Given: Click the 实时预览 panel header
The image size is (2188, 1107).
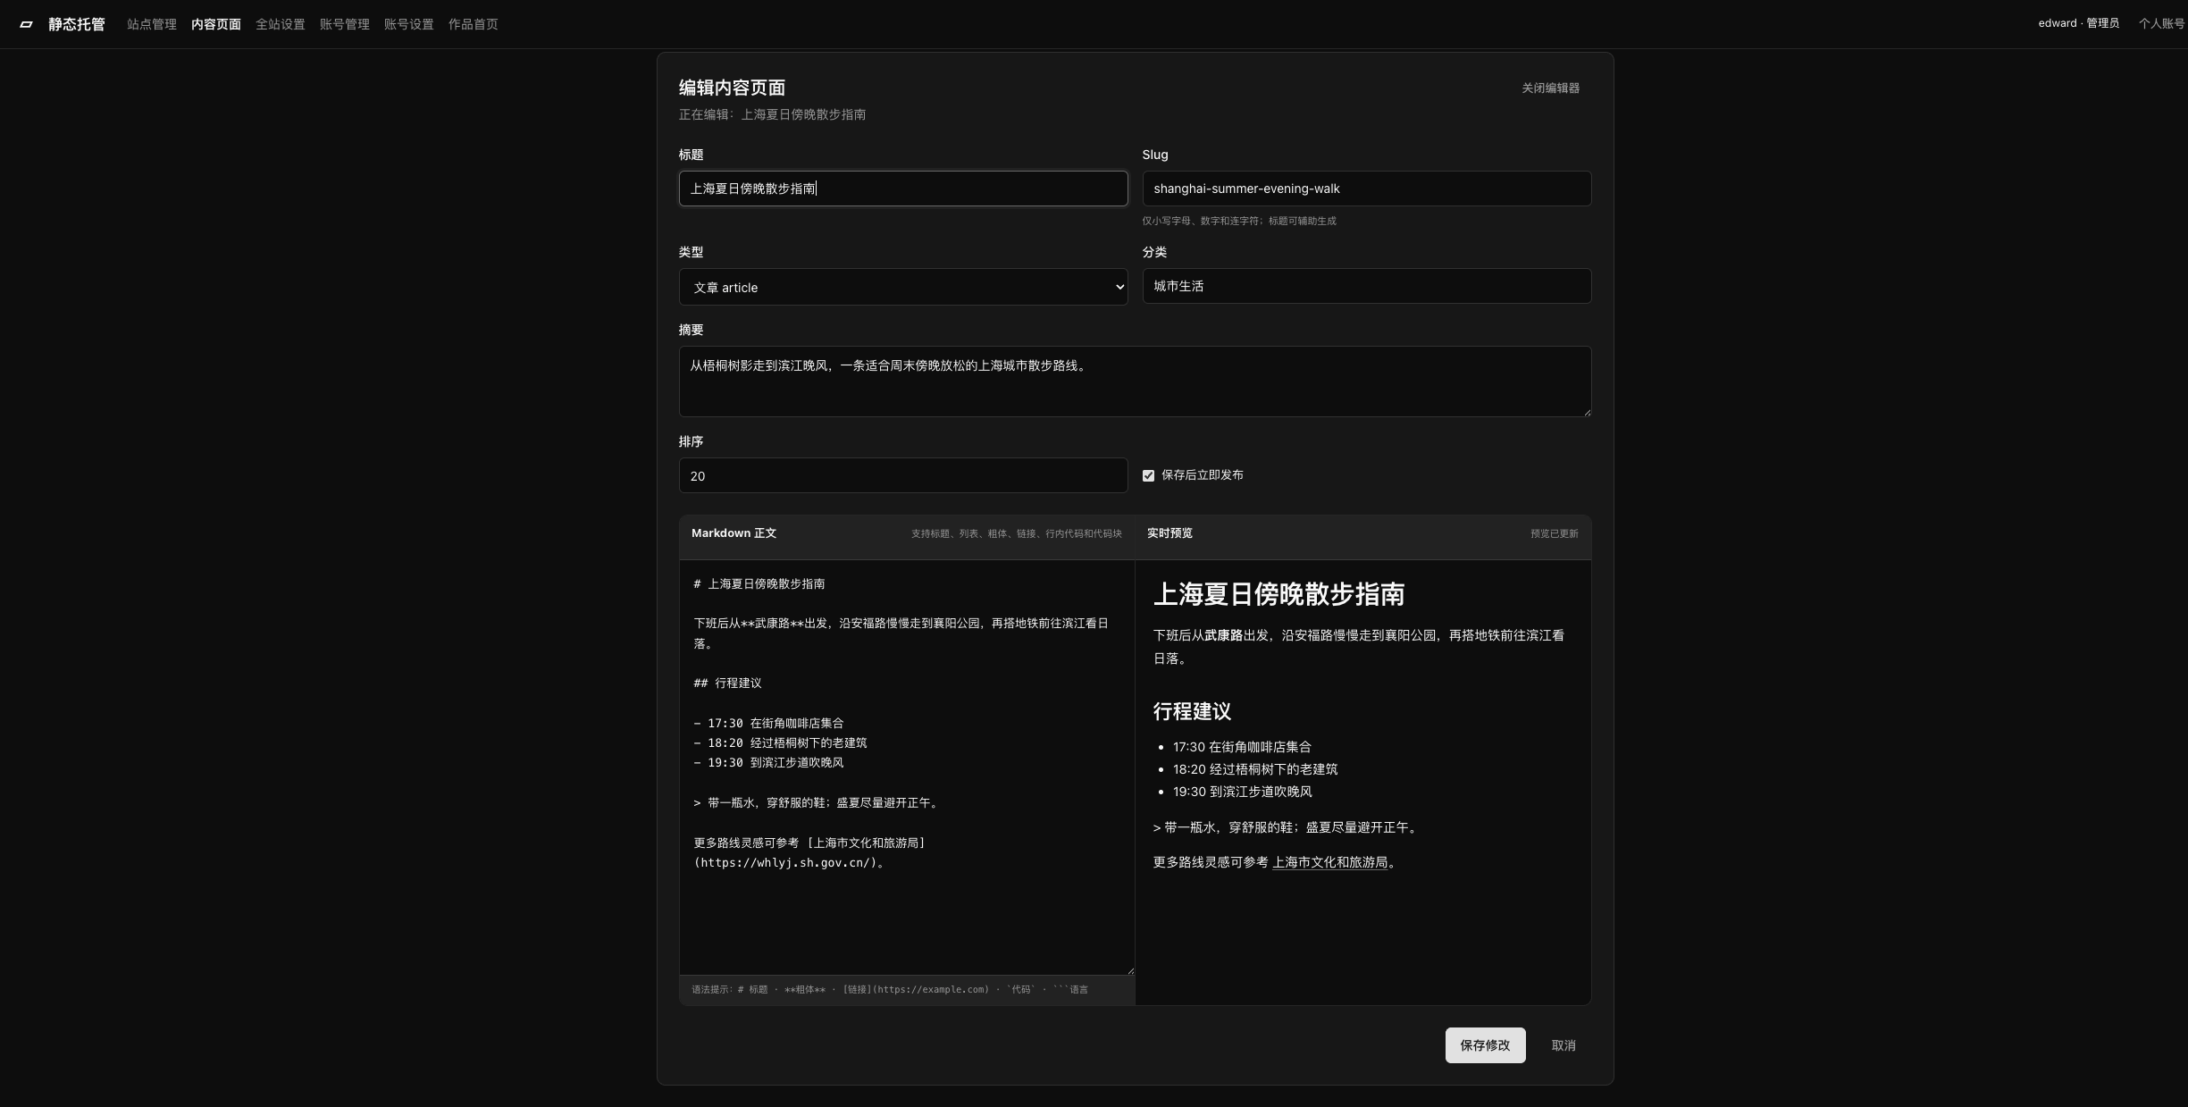Looking at the screenshot, I should 1169,533.
